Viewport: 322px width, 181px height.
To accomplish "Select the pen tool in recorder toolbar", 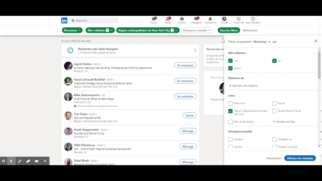I will point(20,161).
